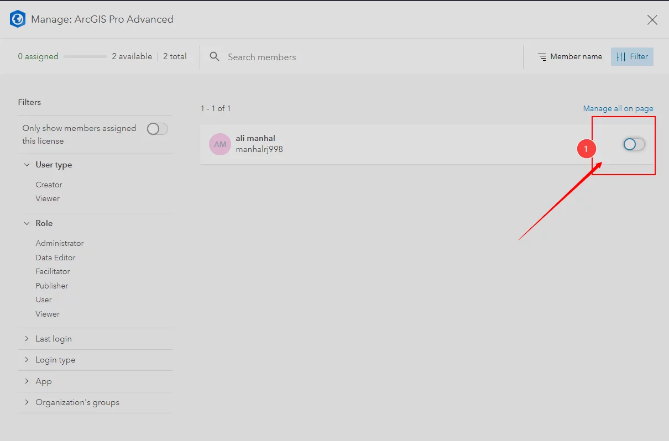The height and width of the screenshot is (441, 669).
Task: Click the search magnifier icon
Action: pos(215,57)
